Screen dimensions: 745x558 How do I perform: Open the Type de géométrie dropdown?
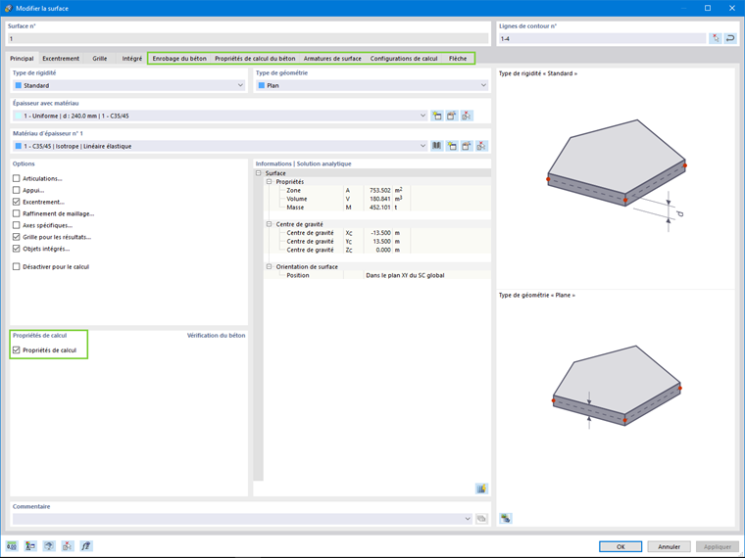483,85
